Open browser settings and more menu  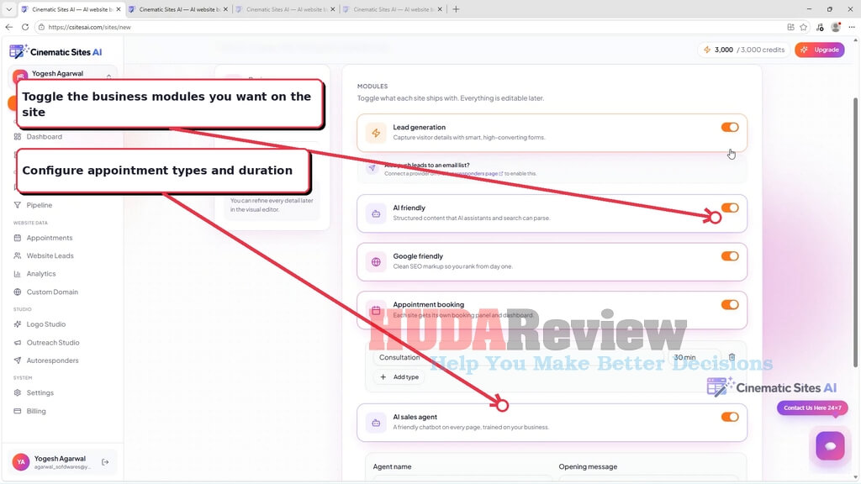[x=852, y=27]
